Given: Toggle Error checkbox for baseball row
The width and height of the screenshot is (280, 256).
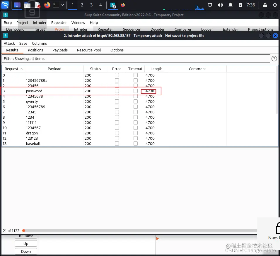Looking at the screenshot, I should coord(117,143).
